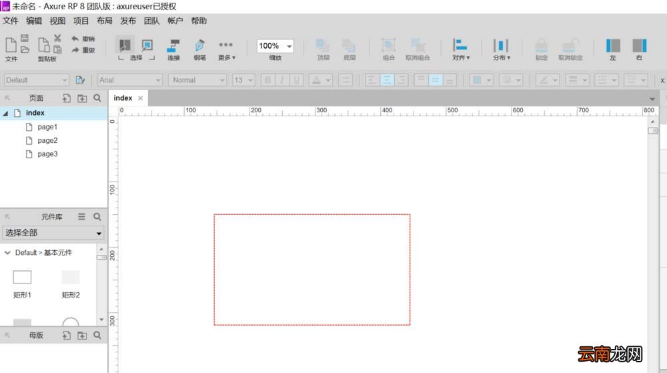Image resolution: width=667 pixels, height=373 pixels.
Task: Align text to bottom
Action: pos(450,80)
